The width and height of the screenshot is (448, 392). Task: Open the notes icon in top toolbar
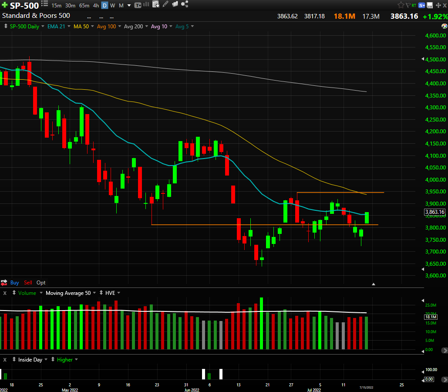click(175, 4)
